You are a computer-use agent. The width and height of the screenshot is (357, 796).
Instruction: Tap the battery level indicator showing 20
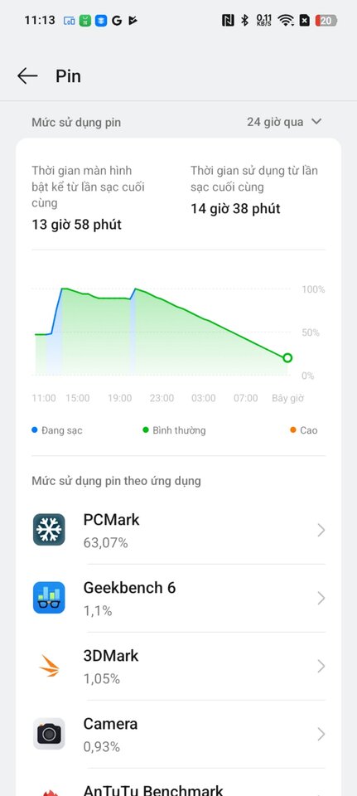(x=326, y=20)
